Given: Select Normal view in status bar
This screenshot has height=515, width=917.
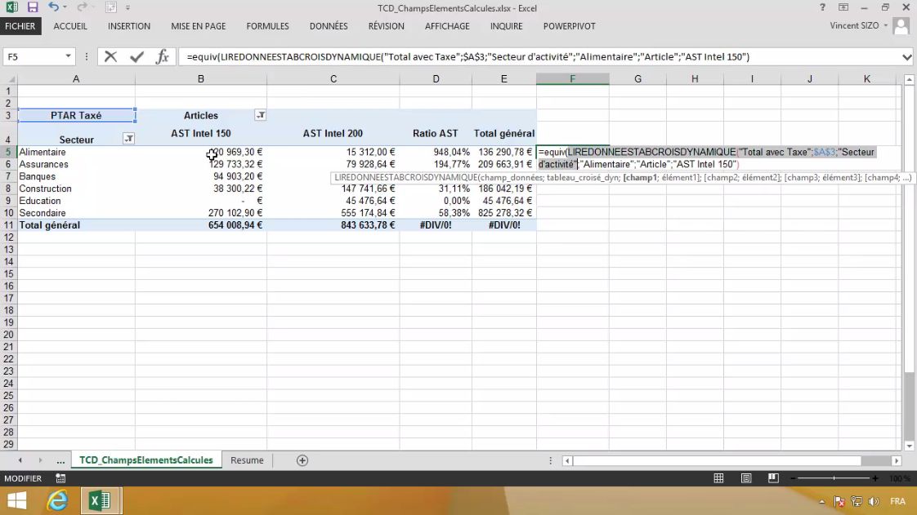Looking at the screenshot, I should 718,478.
